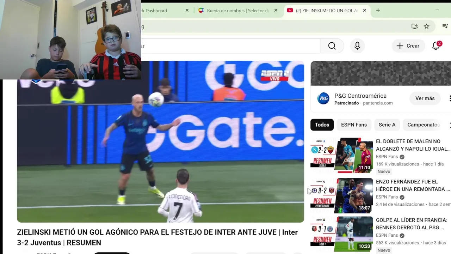
Task: Open P&G Centroamérica advertiser logo
Action: 323,98
